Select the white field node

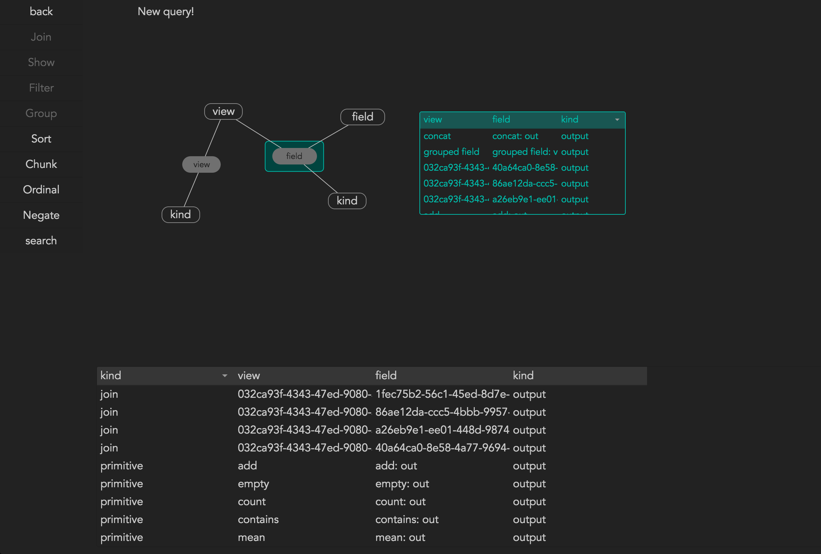pos(362,117)
